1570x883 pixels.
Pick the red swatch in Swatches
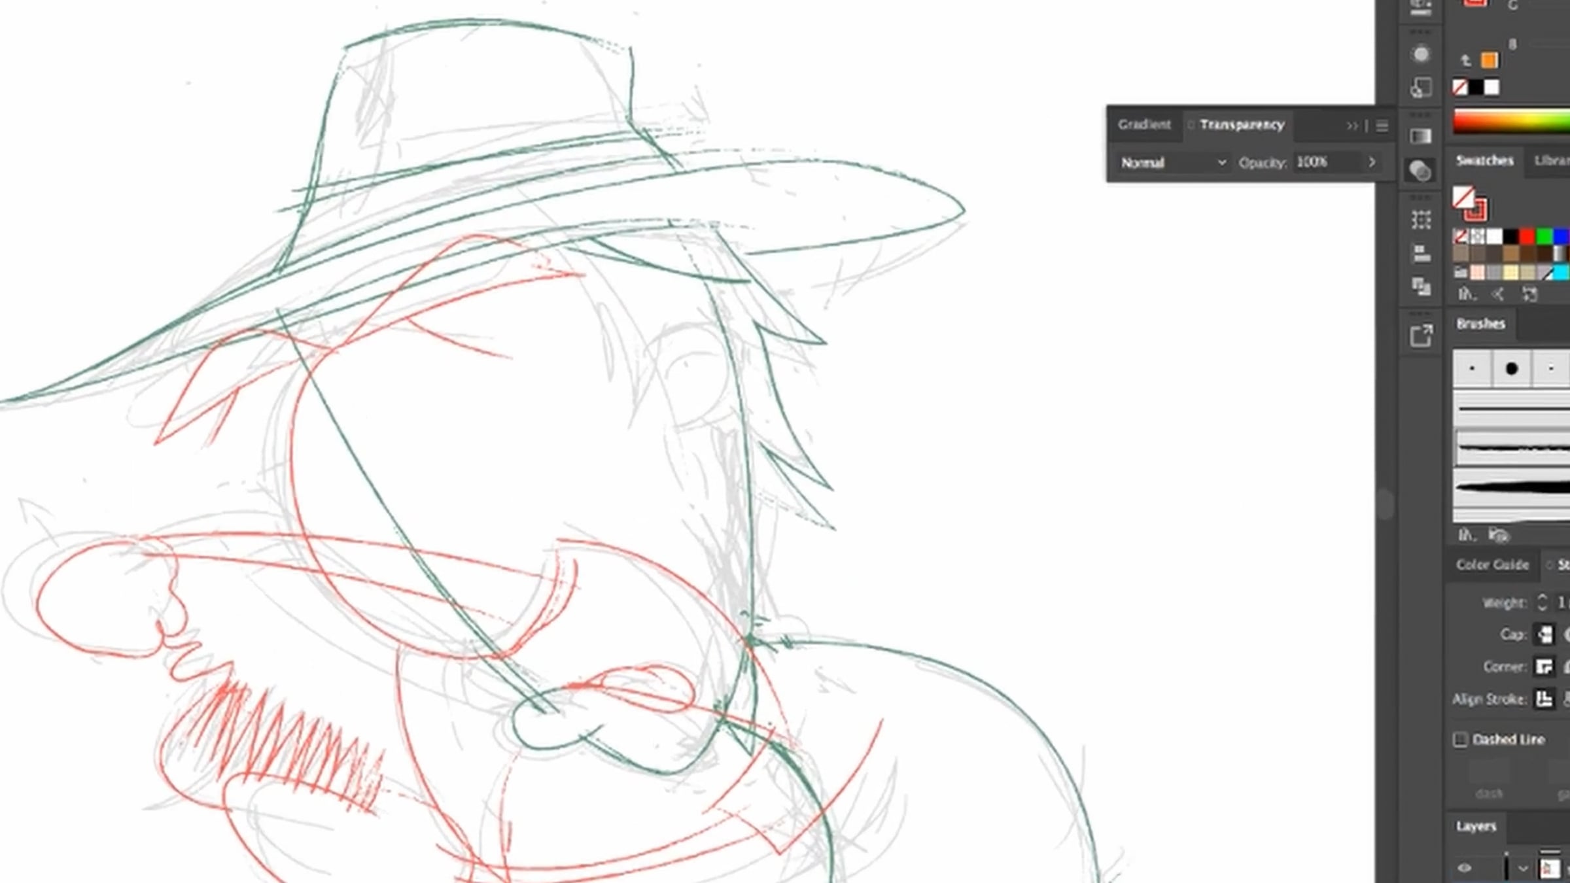1527,236
